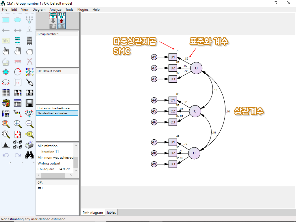Click observed variable C2 box in diagram
296x222 pixels.
tap(173, 111)
